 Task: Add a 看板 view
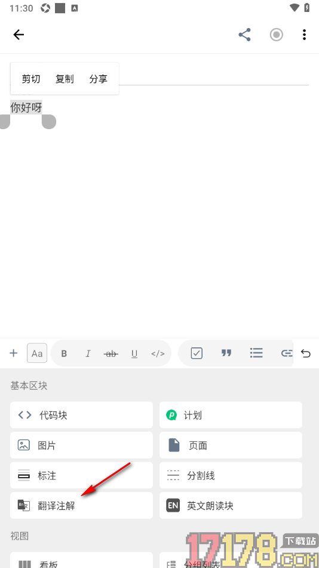(81, 560)
